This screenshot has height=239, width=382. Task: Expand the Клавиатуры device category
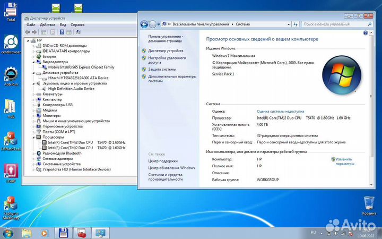click(34, 94)
